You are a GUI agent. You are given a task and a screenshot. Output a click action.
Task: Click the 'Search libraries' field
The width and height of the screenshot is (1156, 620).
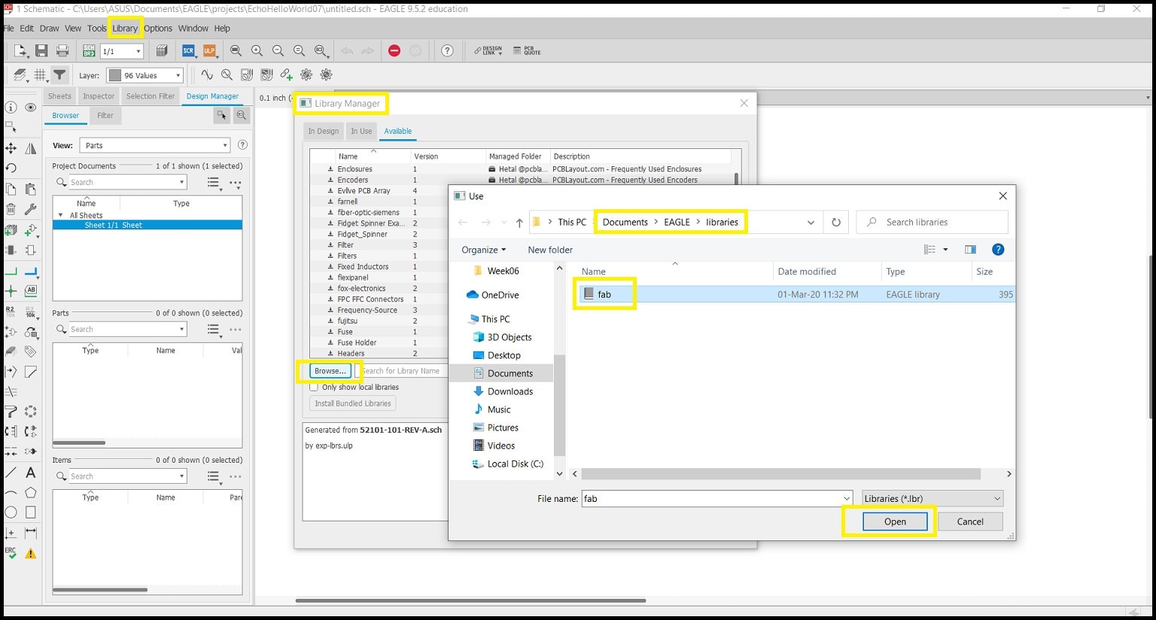tap(932, 223)
